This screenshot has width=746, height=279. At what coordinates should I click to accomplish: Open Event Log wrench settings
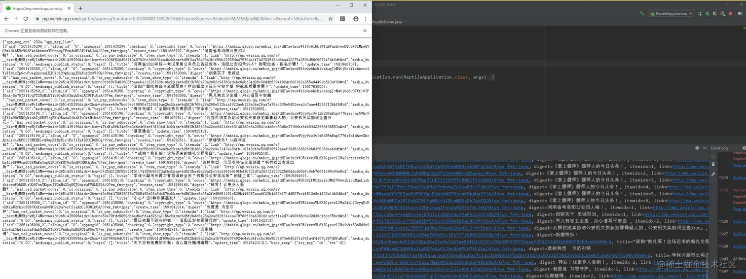[713, 174]
